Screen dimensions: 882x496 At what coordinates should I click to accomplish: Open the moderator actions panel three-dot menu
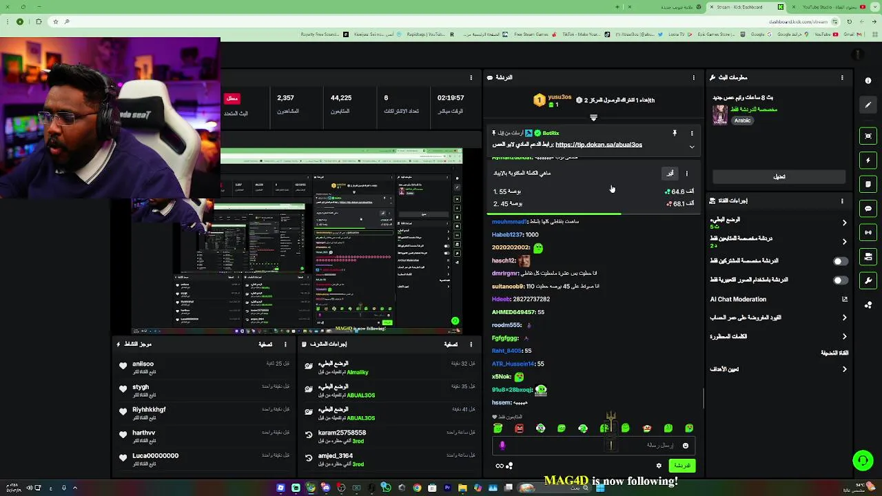tap(471, 344)
